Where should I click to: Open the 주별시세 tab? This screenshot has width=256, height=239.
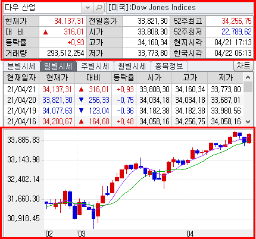pyautogui.click(x=95, y=66)
